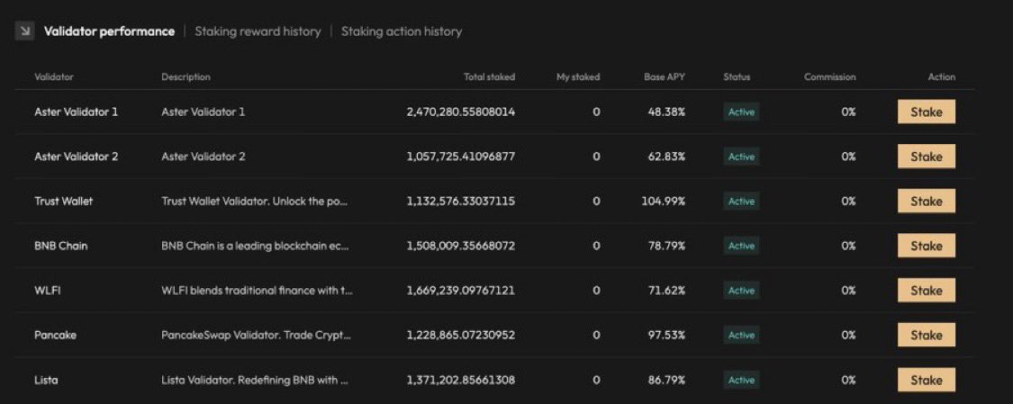Click Active status badge for Trust Wallet
Viewport: 1013px width, 404px height.
[x=741, y=202]
